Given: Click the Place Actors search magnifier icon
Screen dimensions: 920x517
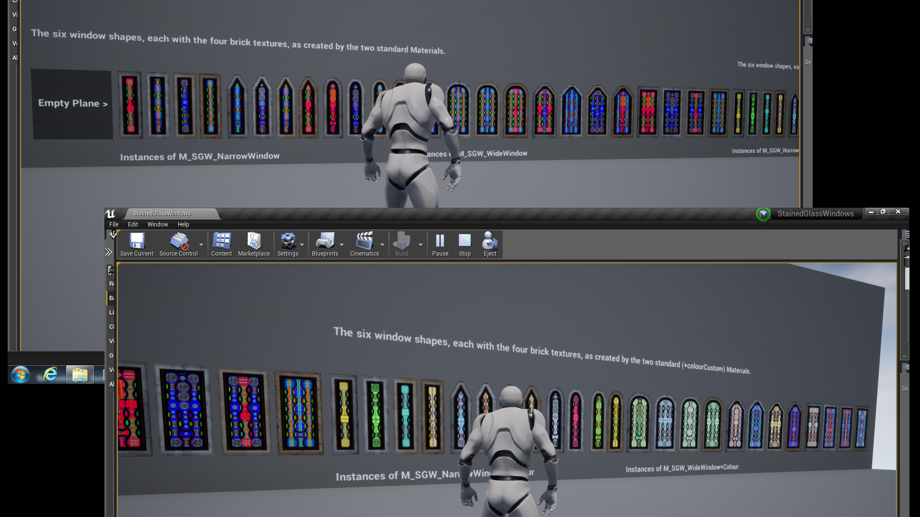Looking at the screenshot, I should coord(111,270).
